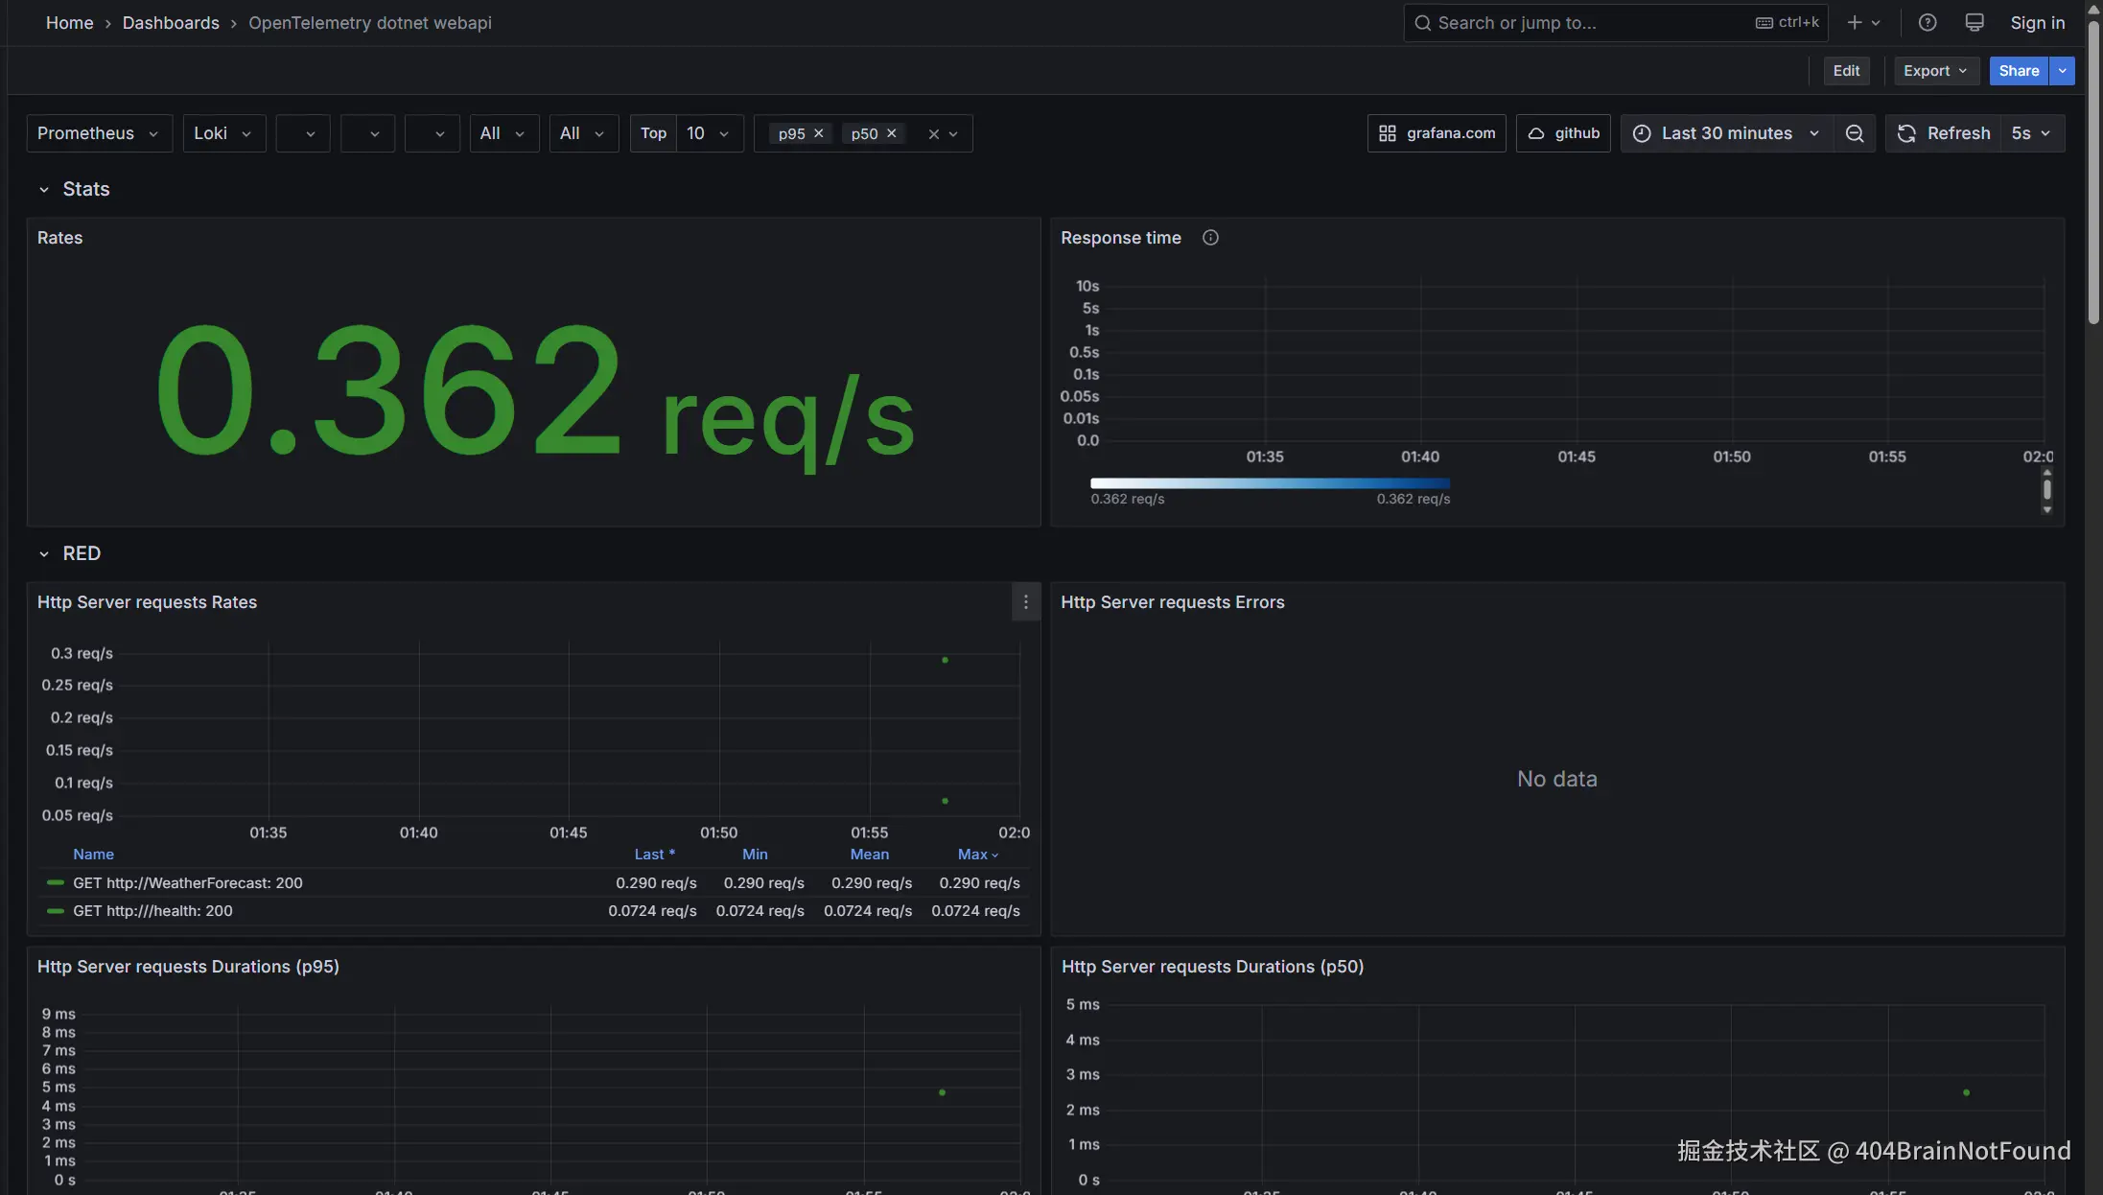
Task: Open the news feed monitor icon
Action: tap(1974, 23)
